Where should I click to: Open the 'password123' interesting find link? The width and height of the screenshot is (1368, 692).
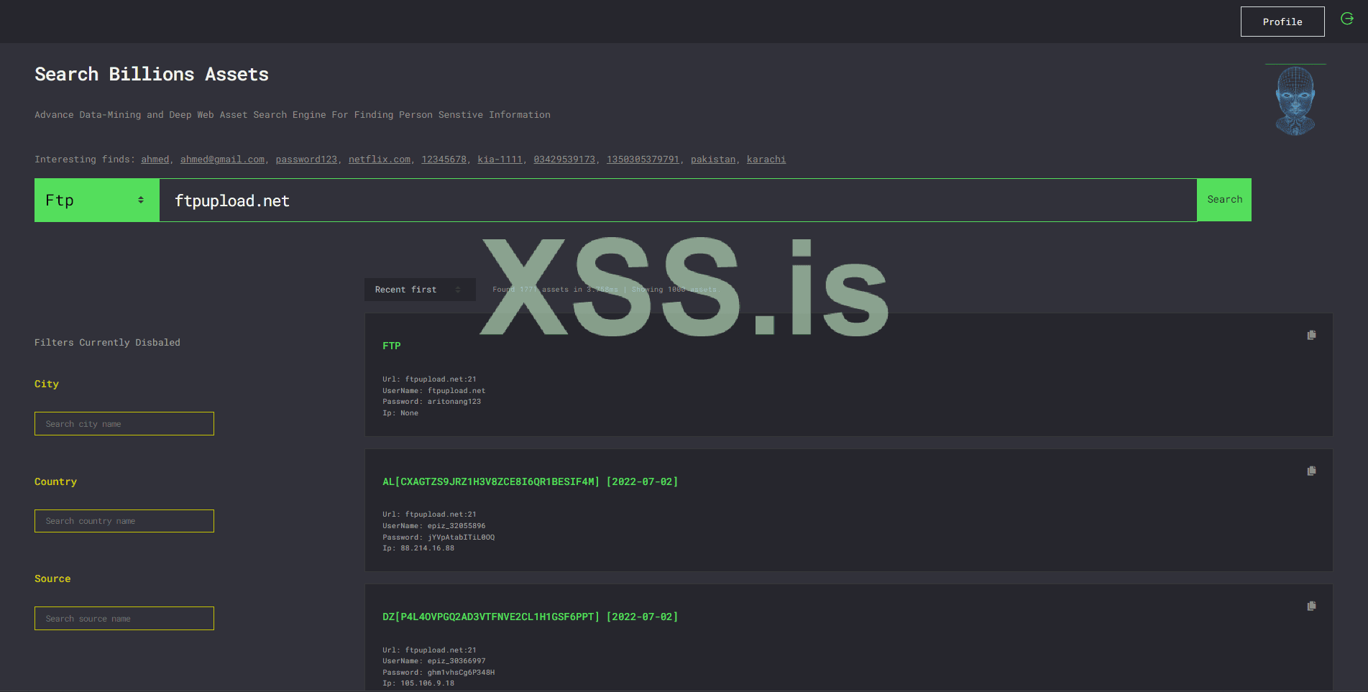point(306,160)
